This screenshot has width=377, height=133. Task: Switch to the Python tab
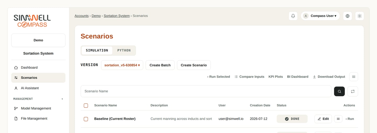124,50
